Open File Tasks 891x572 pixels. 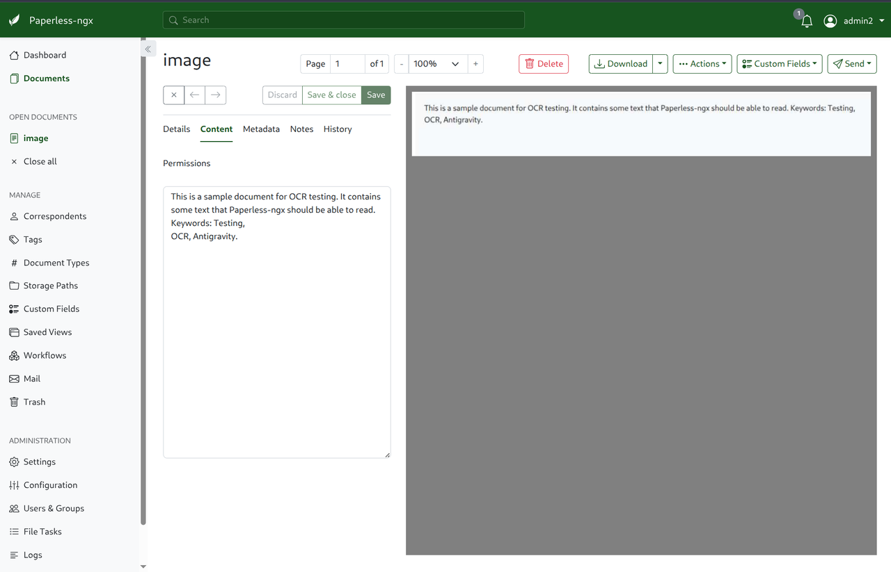pos(42,531)
